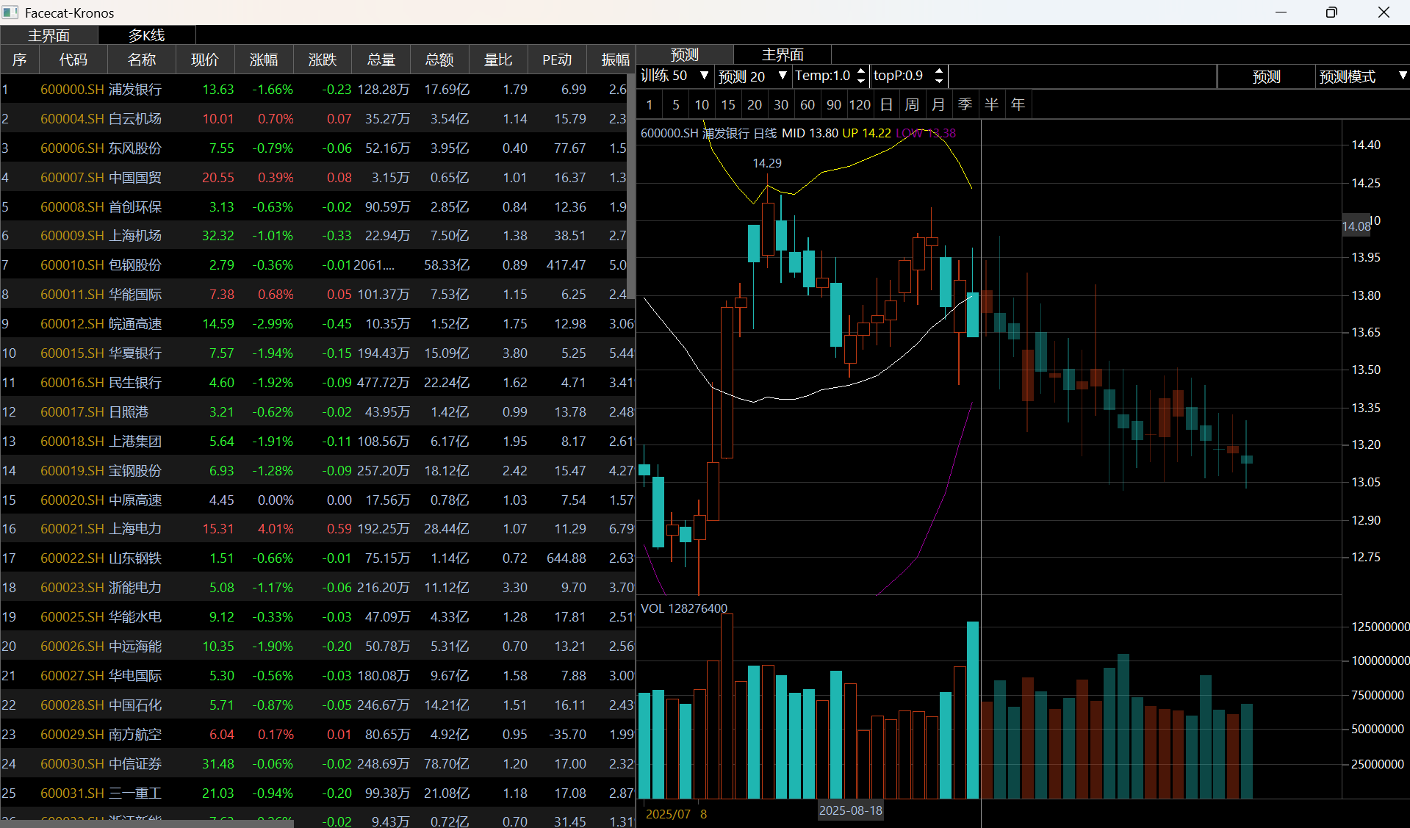The height and width of the screenshot is (828, 1410).
Task: Expand the 预测 20 dropdown
Action: [753, 76]
